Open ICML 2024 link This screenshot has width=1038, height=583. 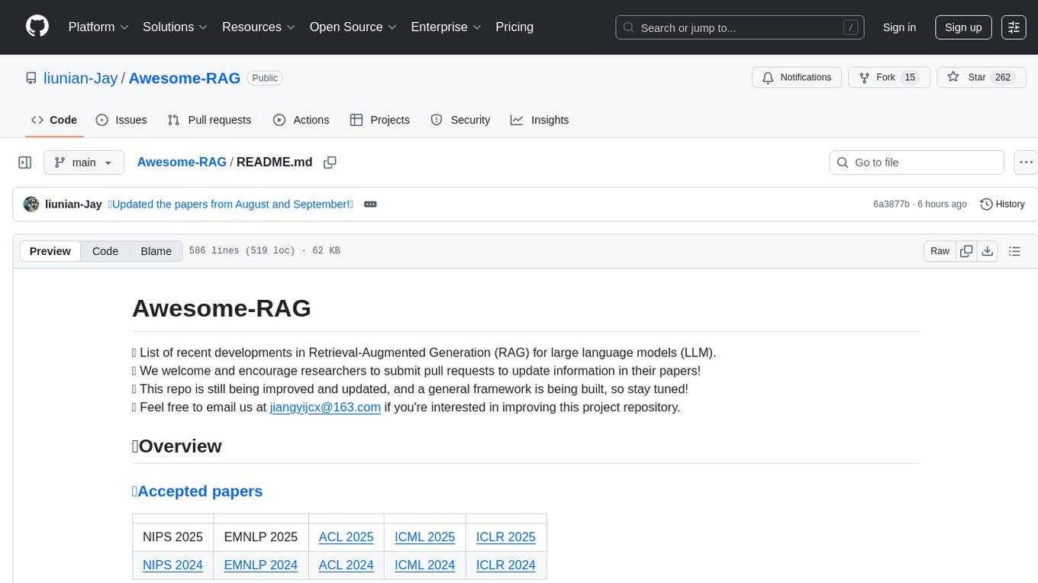pos(424,565)
